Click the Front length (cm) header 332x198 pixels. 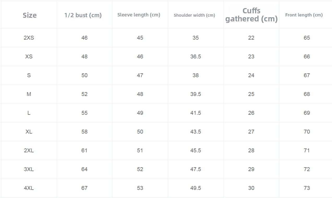coord(304,15)
